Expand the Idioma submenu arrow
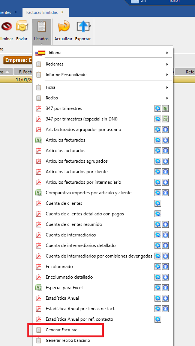This screenshot has height=346, width=195. 167,53
